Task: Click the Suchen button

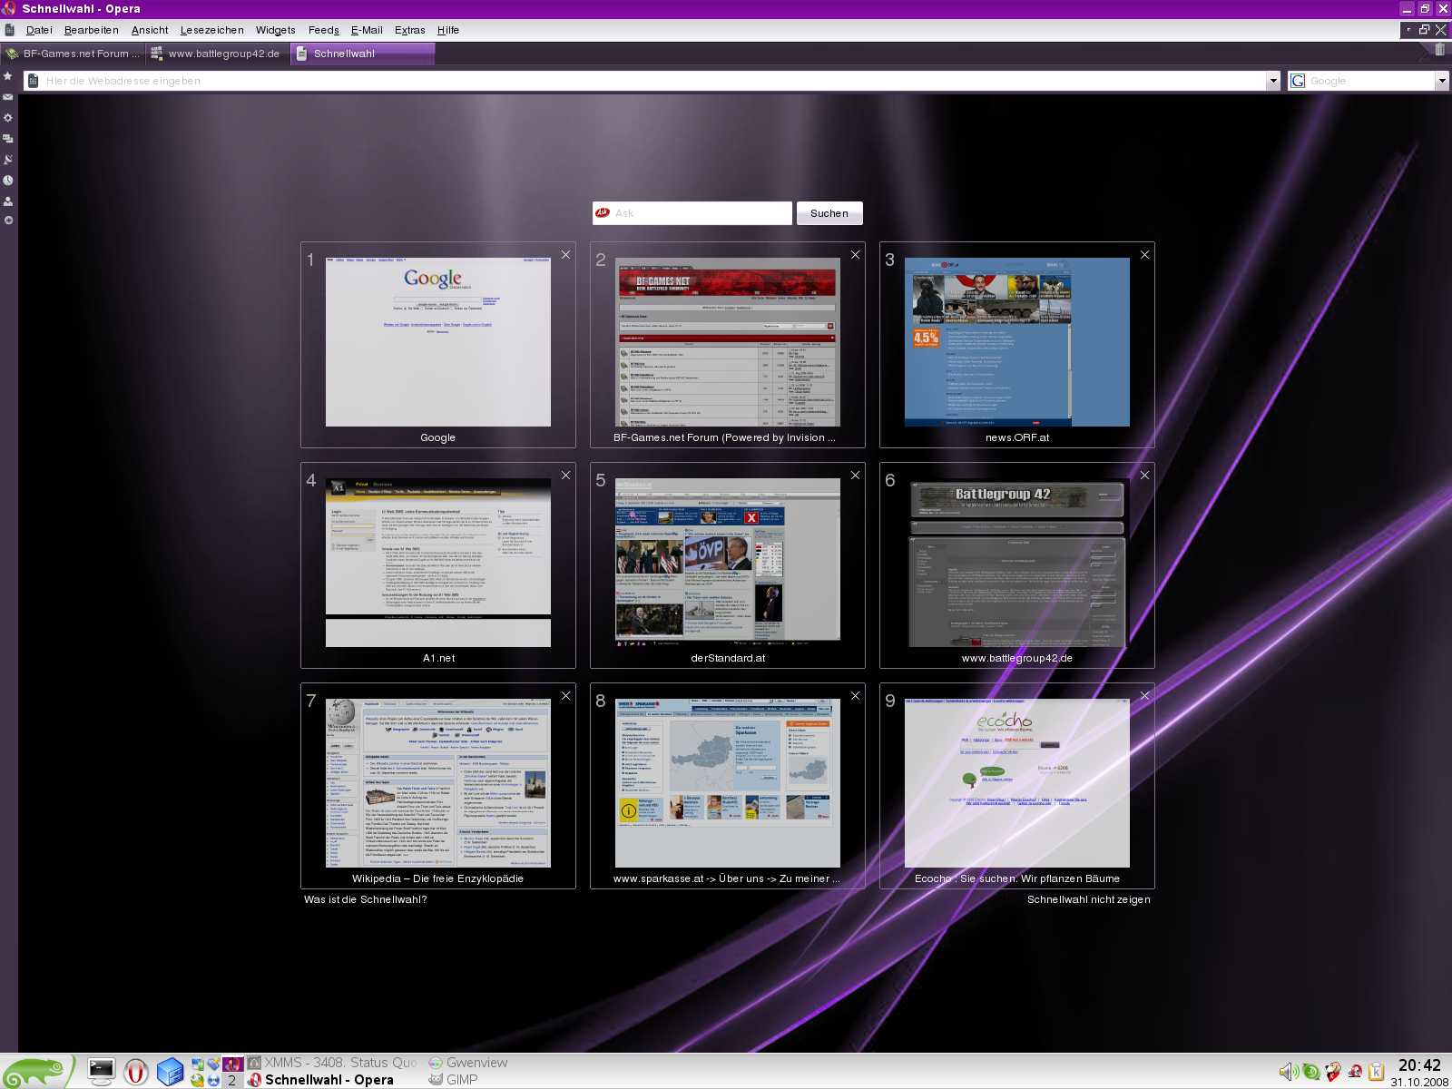Action: (829, 213)
